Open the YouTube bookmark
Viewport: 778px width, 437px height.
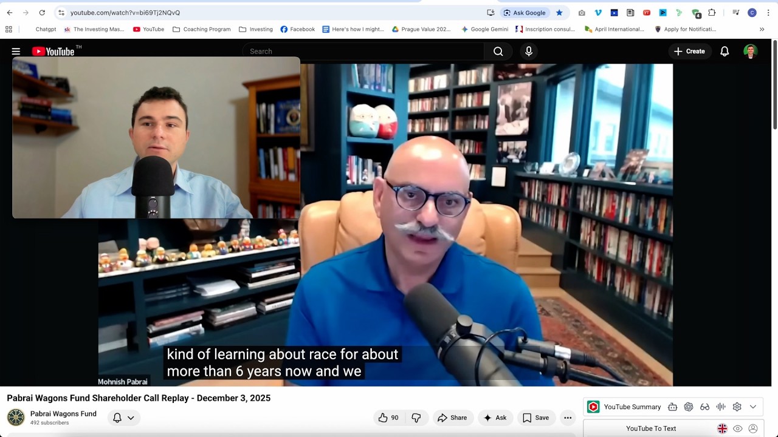pos(148,29)
